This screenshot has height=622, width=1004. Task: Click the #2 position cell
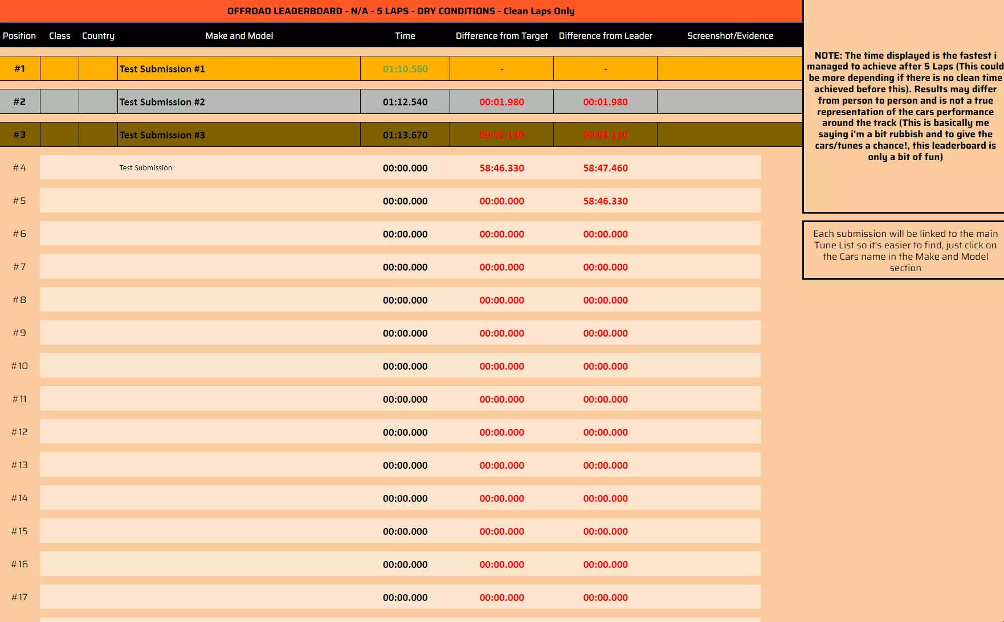[20, 102]
